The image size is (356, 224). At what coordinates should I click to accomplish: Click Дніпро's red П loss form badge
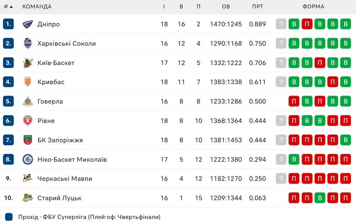click(x=307, y=24)
